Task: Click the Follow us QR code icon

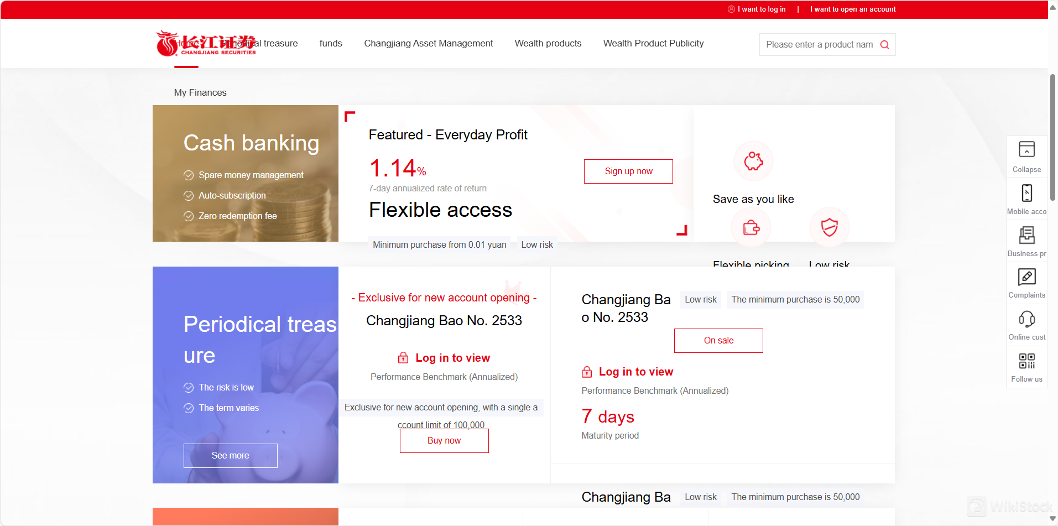Action: click(1026, 367)
